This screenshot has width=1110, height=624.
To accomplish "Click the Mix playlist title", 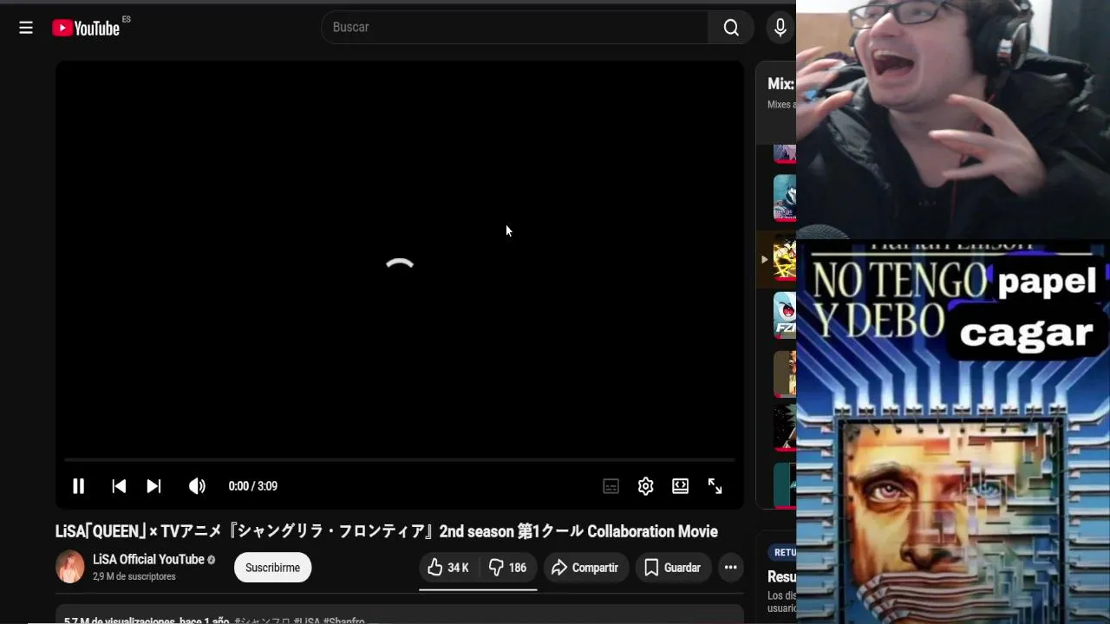I will point(780,84).
